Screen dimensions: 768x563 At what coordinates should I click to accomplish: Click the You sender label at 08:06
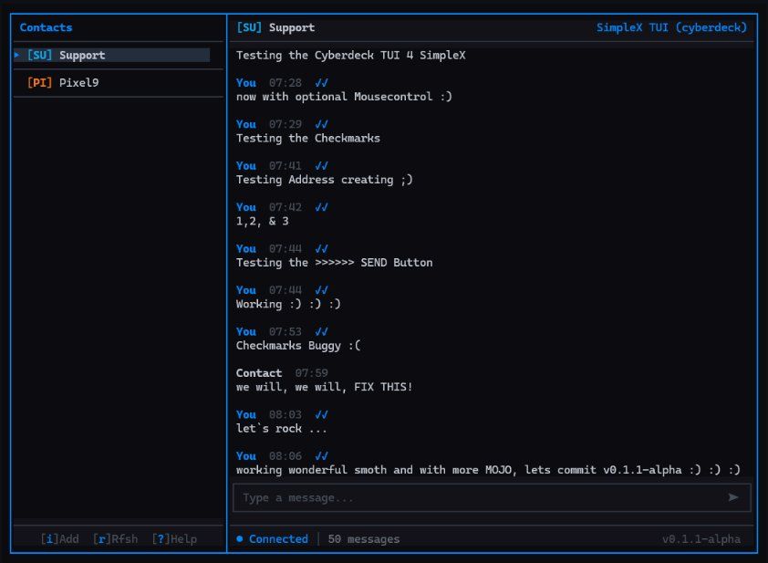(x=246, y=456)
